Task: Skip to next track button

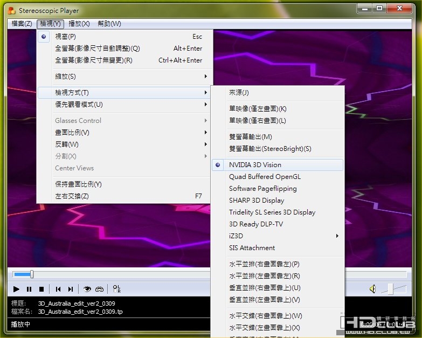Action: click(x=71, y=289)
